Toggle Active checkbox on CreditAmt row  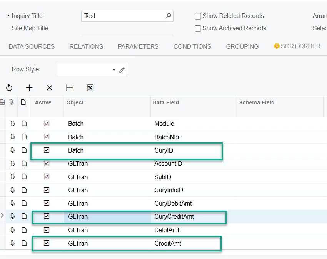(x=47, y=243)
